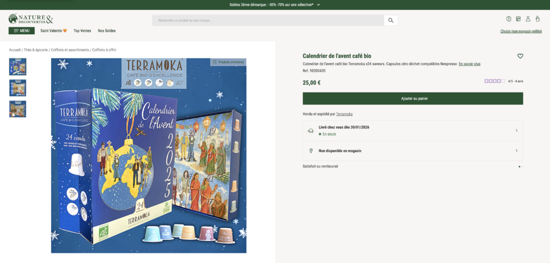Click the Produits similaires image button
This screenshot has height=263, width=550.
click(228, 62)
